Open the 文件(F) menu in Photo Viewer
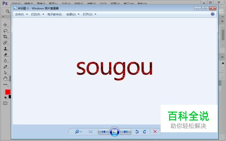 [19, 14]
